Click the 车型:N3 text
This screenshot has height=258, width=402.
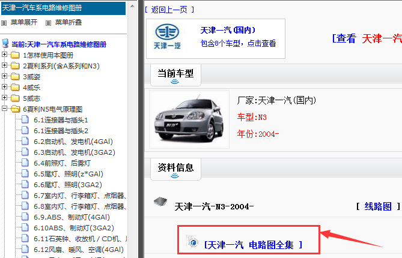point(252,117)
